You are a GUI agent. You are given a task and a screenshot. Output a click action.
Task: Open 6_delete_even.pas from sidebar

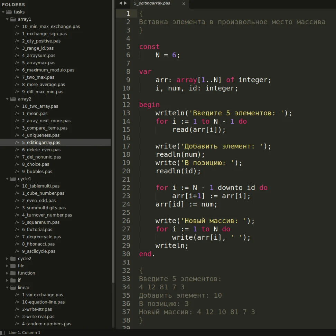pyautogui.click(x=41, y=150)
